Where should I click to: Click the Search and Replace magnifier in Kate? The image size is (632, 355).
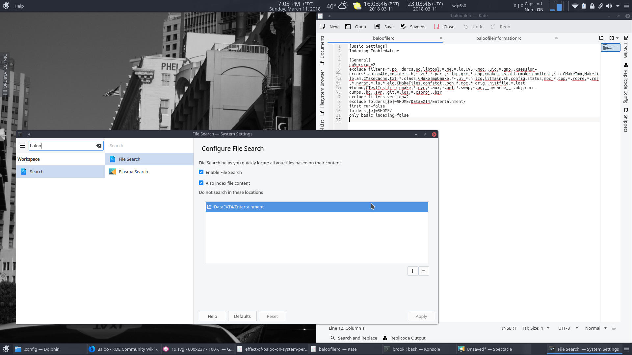pos(333,338)
